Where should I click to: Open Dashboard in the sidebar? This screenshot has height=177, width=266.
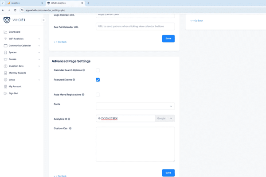pyautogui.click(x=15, y=32)
